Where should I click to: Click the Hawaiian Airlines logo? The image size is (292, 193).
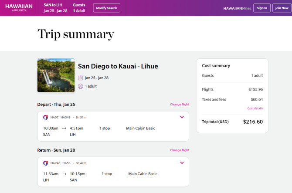click(19, 8)
